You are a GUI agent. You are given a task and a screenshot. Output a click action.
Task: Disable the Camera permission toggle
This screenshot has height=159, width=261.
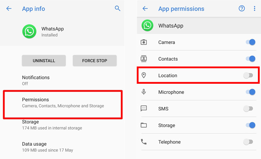click(x=251, y=42)
